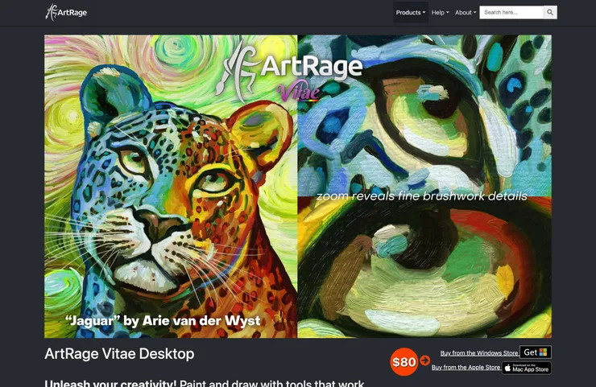Screen dimensions: 596x387
Task: Open the Buy from the Apple Store link
Action: [x=466, y=367]
